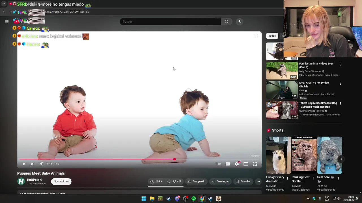This screenshot has width=362, height=203.
Task: Open the notifications bell in taskbar
Action: coord(357,198)
